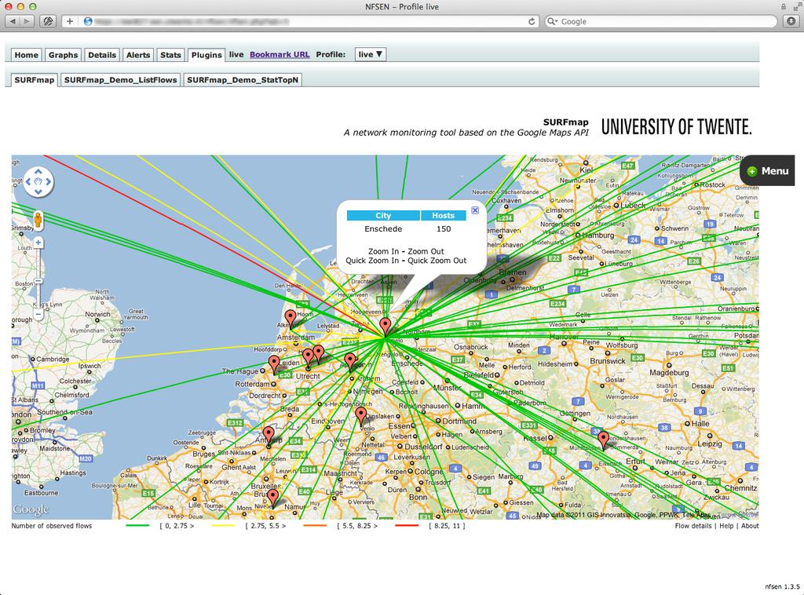
Task: Select the map marker near Brussels
Action: click(272, 498)
